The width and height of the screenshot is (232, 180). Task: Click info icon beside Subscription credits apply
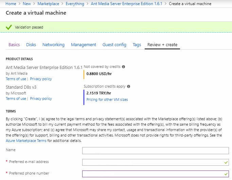(129, 86)
